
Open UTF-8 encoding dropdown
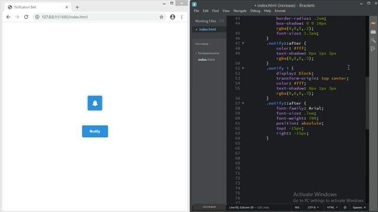pyautogui.click(x=313, y=207)
